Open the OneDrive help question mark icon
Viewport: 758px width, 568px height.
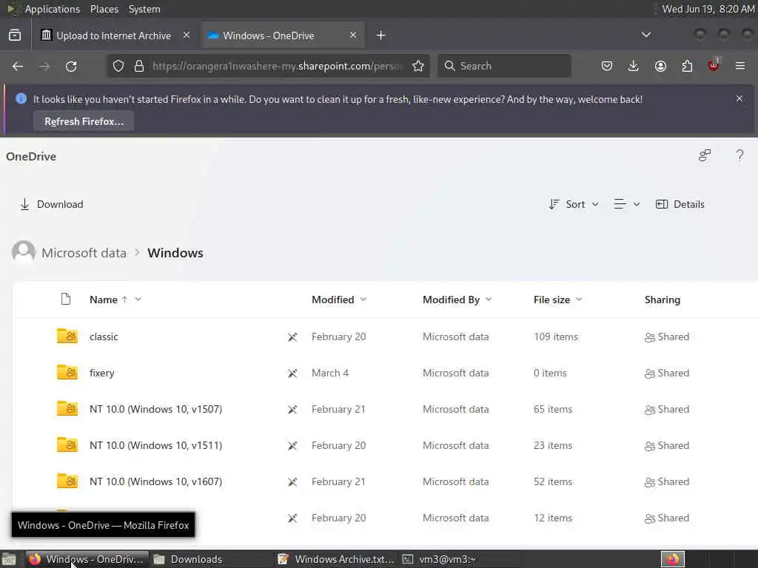coord(739,155)
